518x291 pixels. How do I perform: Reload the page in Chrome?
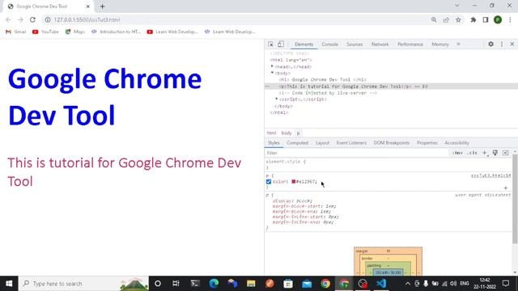pyautogui.click(x=32, y=19)
